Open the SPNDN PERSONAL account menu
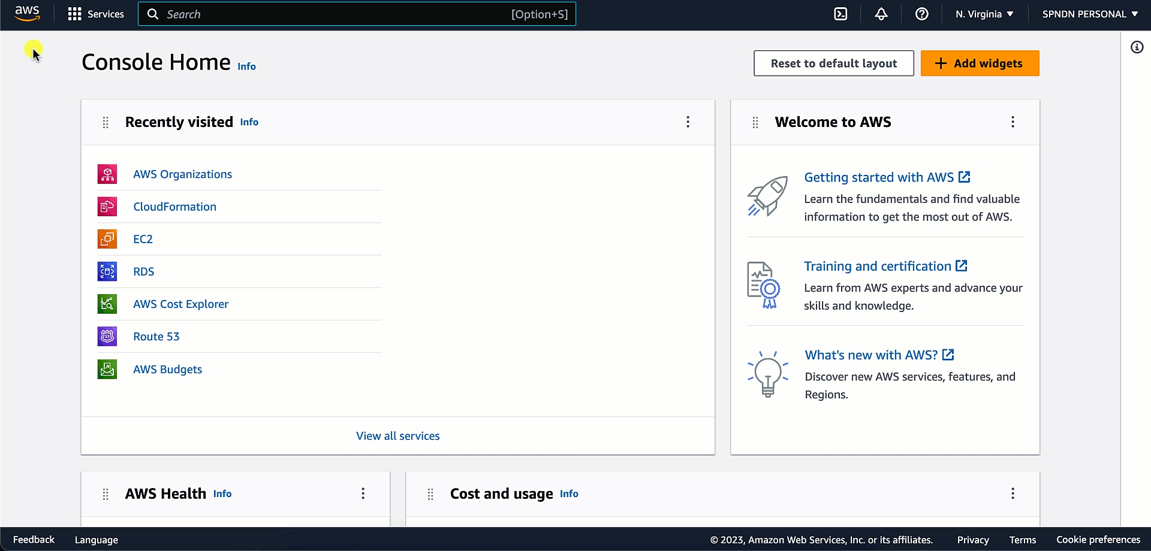 point(1089,14)
